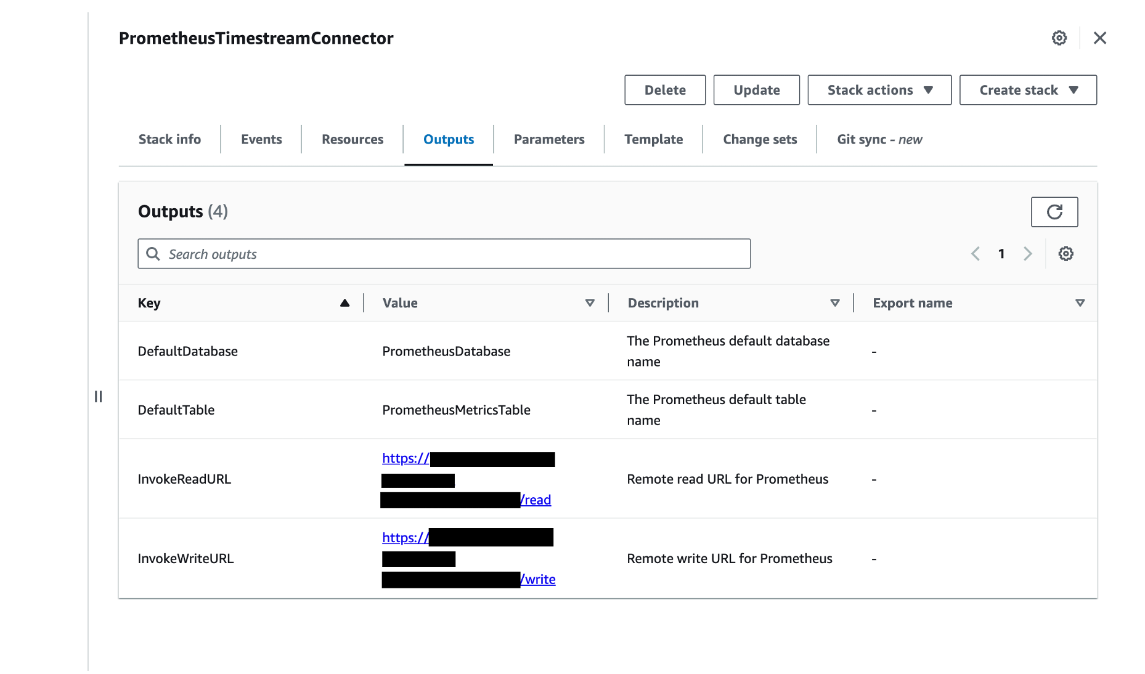Open stack panel settings gear icon
The height and width of the screenshot is (674, 1145).
coord(1059,38)
